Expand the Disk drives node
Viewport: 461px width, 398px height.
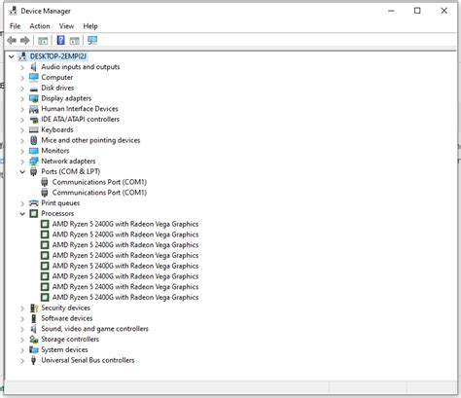(x=22, y=89)
